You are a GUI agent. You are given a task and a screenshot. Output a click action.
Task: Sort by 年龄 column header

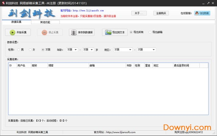click(130, 65)
